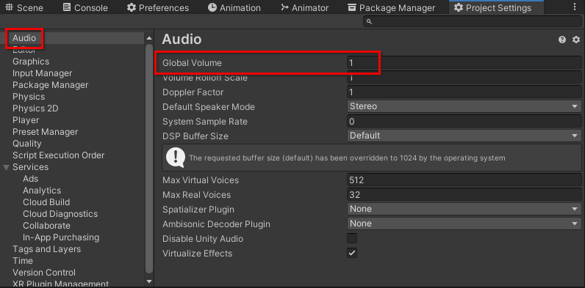Open the Animator tab
Image resolution: width=585 pixels, height=288 pixels.
(x=305, y=7)
